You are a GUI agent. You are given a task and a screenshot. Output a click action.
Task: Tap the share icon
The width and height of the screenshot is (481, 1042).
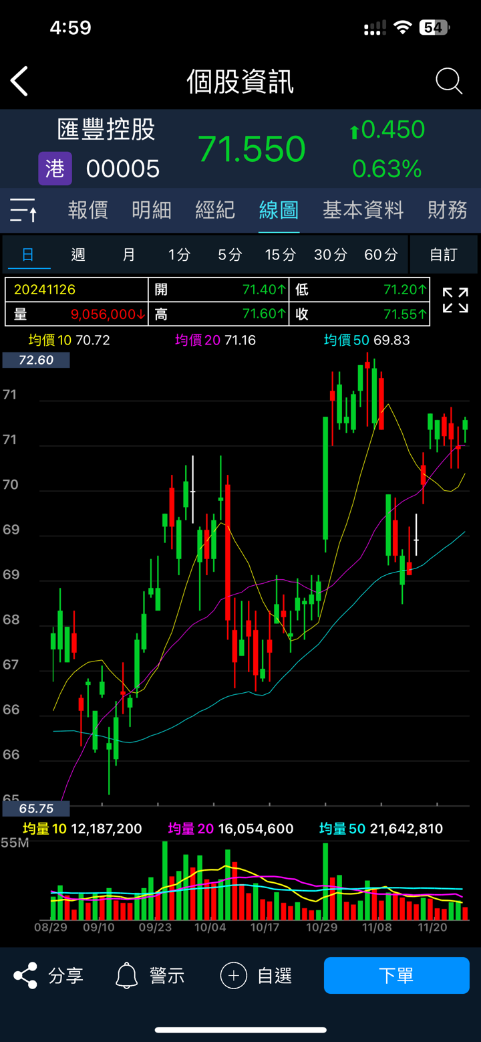[x=25, y=976]
